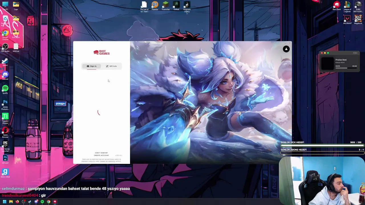Viewport: 365px width, 205px height.
Task: Launch VALORANT from desktop shortcut
Action: point(347,20)
